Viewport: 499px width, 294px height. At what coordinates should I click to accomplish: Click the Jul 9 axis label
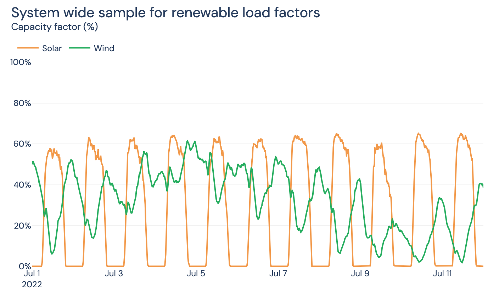(361, 273)
